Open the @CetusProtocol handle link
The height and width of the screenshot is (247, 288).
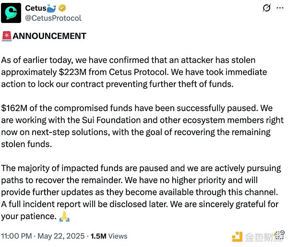53,18
